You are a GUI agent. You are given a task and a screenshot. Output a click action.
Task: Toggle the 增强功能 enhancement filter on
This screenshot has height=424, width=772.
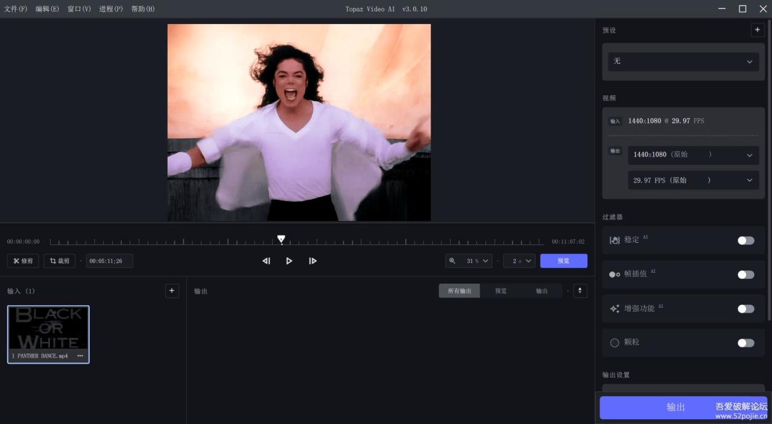[745, 309]
